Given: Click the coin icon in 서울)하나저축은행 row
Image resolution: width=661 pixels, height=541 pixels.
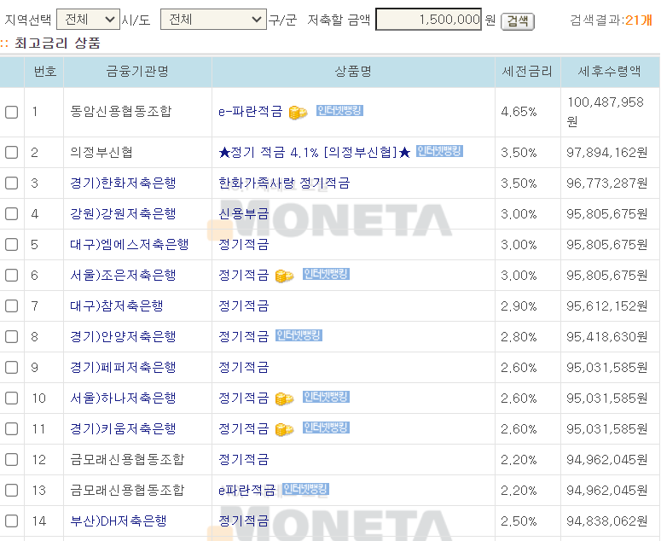Looking at the screenshot, I should coord(284,398).
